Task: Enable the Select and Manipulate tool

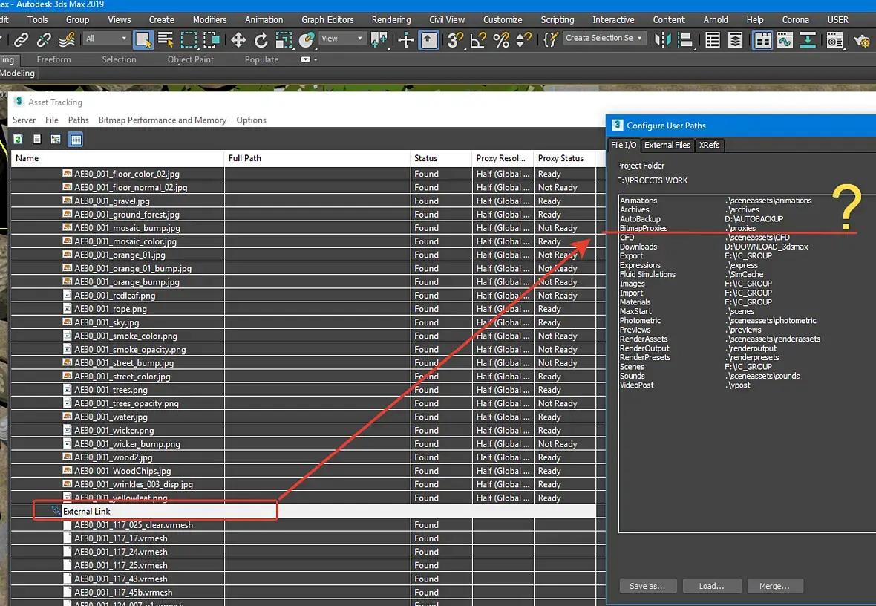Action: pyautogui.click(x=405, y=39)
